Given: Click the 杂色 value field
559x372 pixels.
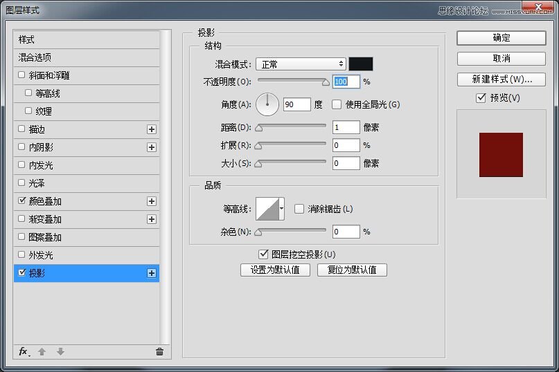Looking at the screenshot, I should [346, 232].
